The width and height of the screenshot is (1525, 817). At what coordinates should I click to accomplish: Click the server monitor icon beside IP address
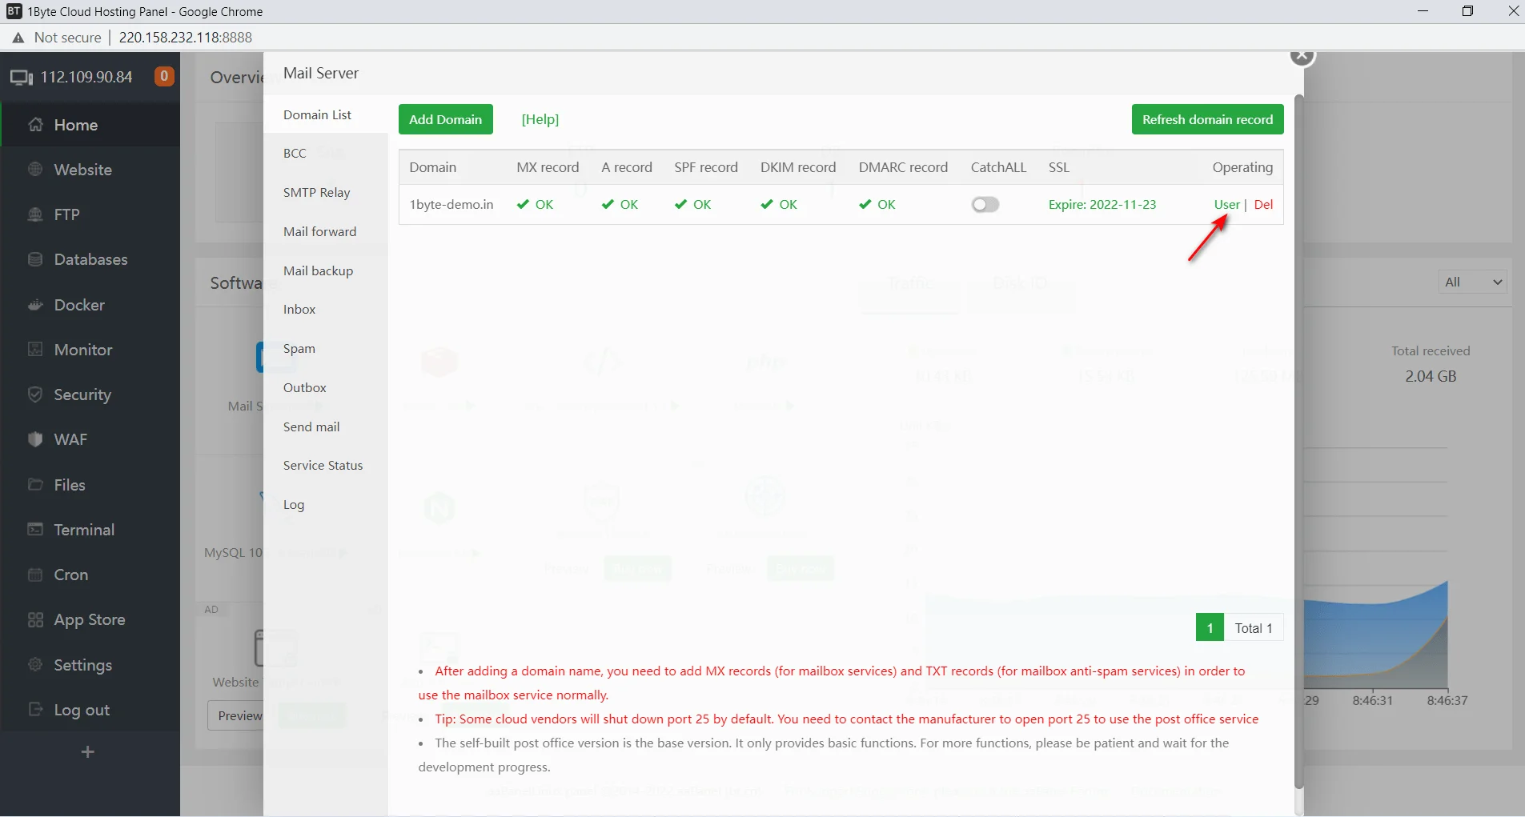pyautogui.click(x=22, y=78)
